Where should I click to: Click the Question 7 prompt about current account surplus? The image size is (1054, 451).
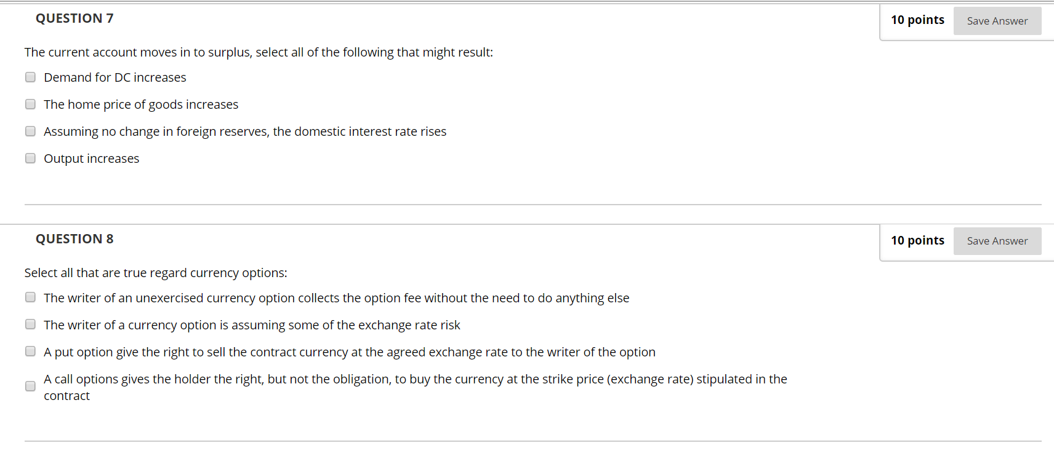coord(259,52)
